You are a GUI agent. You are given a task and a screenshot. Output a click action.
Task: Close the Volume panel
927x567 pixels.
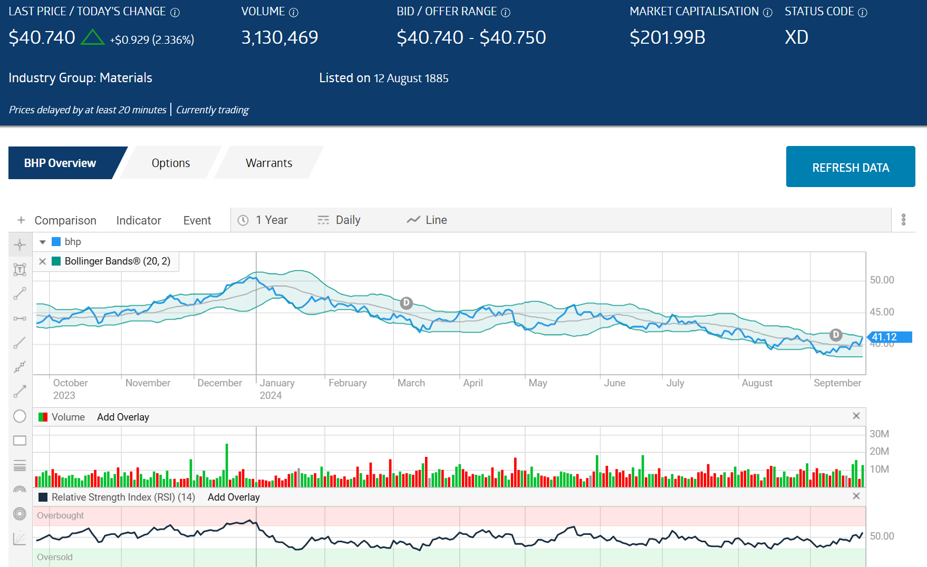856,416
